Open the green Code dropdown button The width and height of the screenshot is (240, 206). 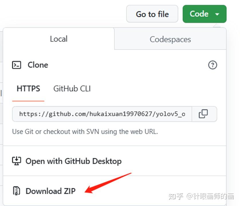tap(204, 14)
